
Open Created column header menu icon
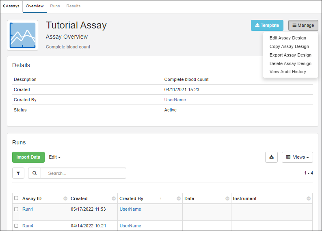tap(114, 198)
